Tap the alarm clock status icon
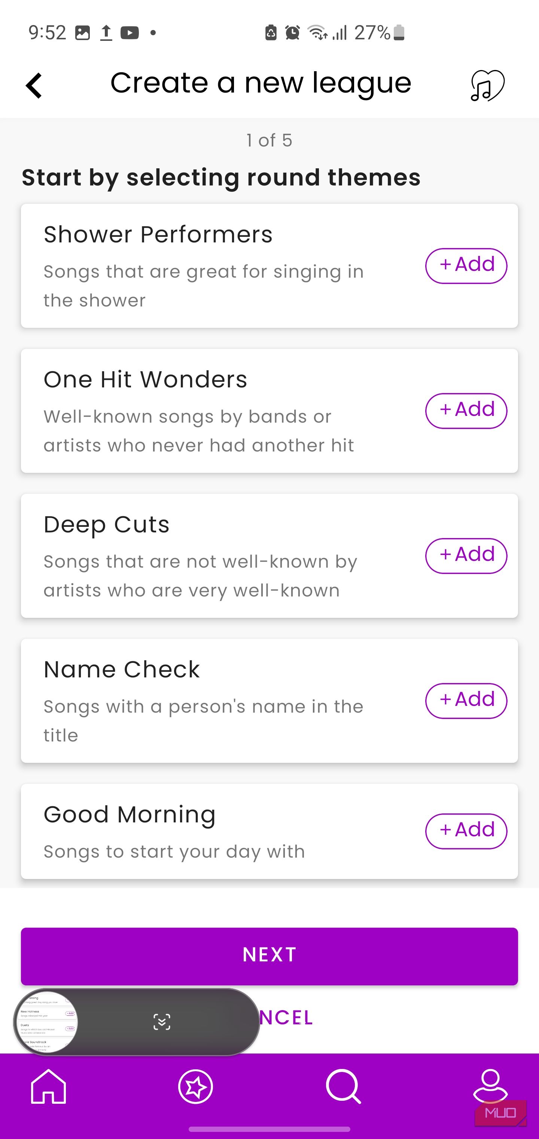 tap(292, 33)
